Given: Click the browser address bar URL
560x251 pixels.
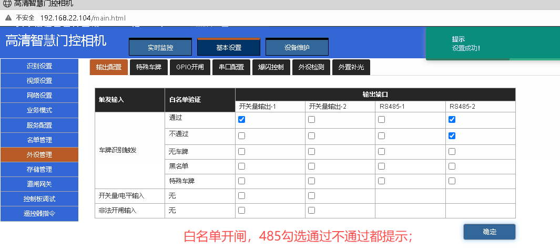Looking at the screenshot, I should (x=83, y=18).
